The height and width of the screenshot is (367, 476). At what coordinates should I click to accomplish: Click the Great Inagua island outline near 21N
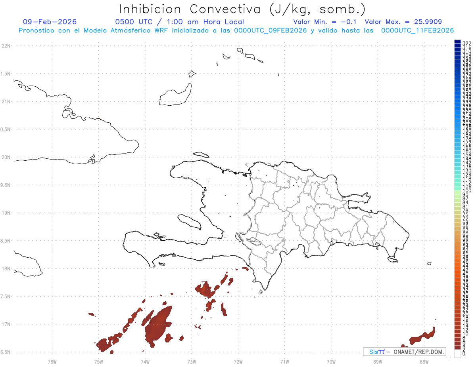pyautogui.click(x=176, y=94)
